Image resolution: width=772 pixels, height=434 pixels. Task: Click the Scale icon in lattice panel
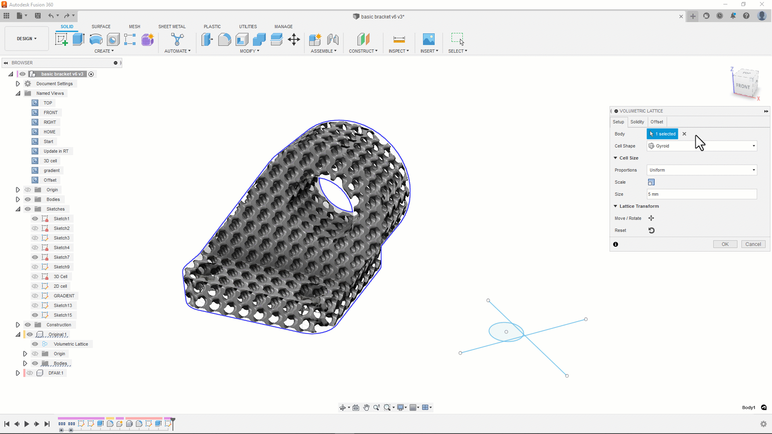(x=651, y=182)
